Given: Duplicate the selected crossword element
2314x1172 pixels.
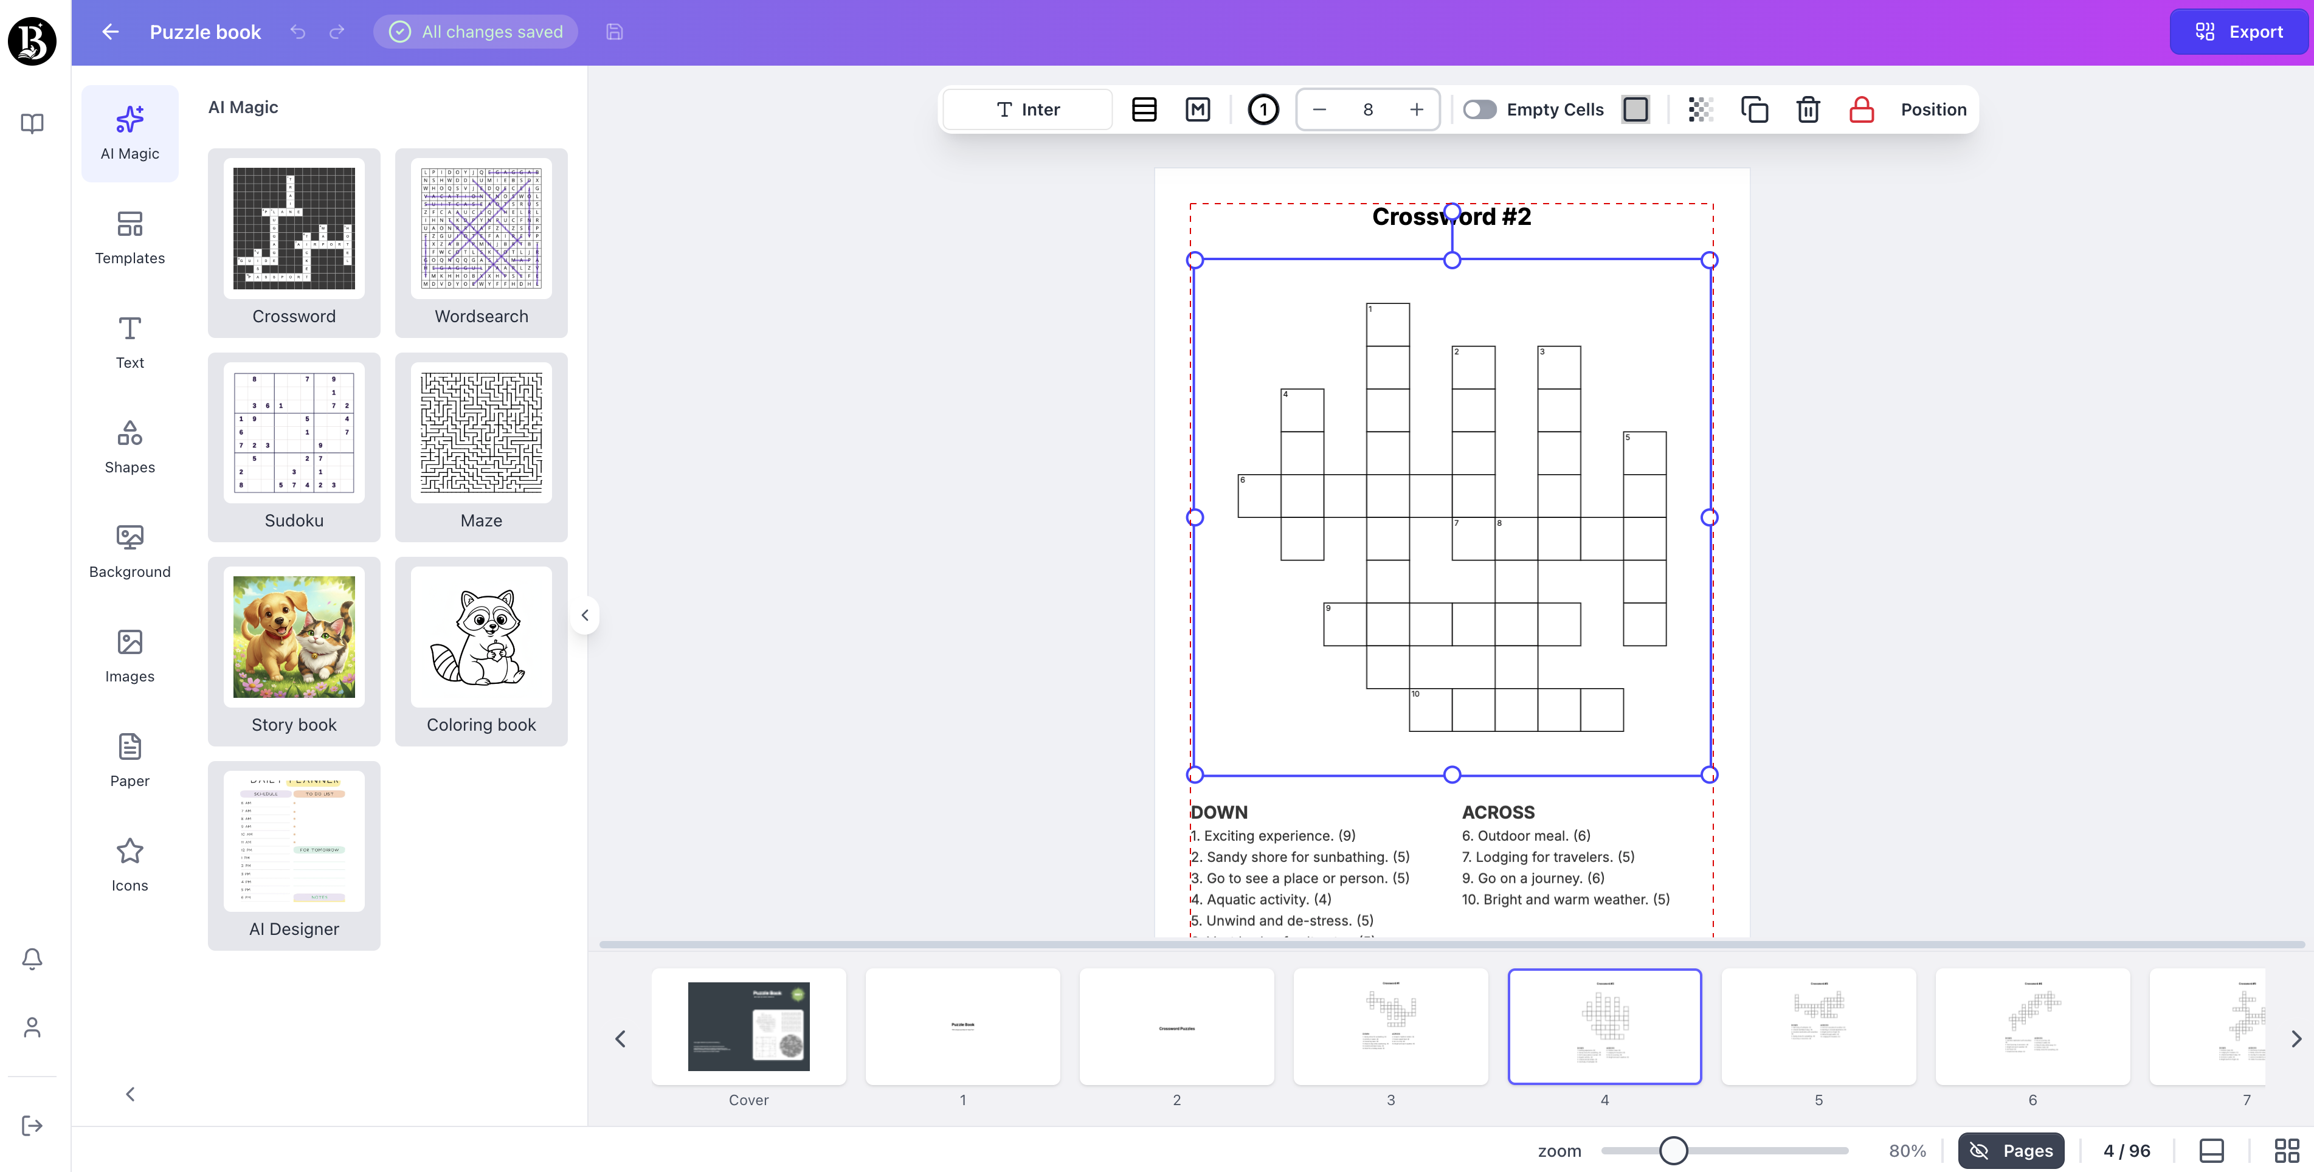Looking at the screenshot, I should [x=1755, y=109].
